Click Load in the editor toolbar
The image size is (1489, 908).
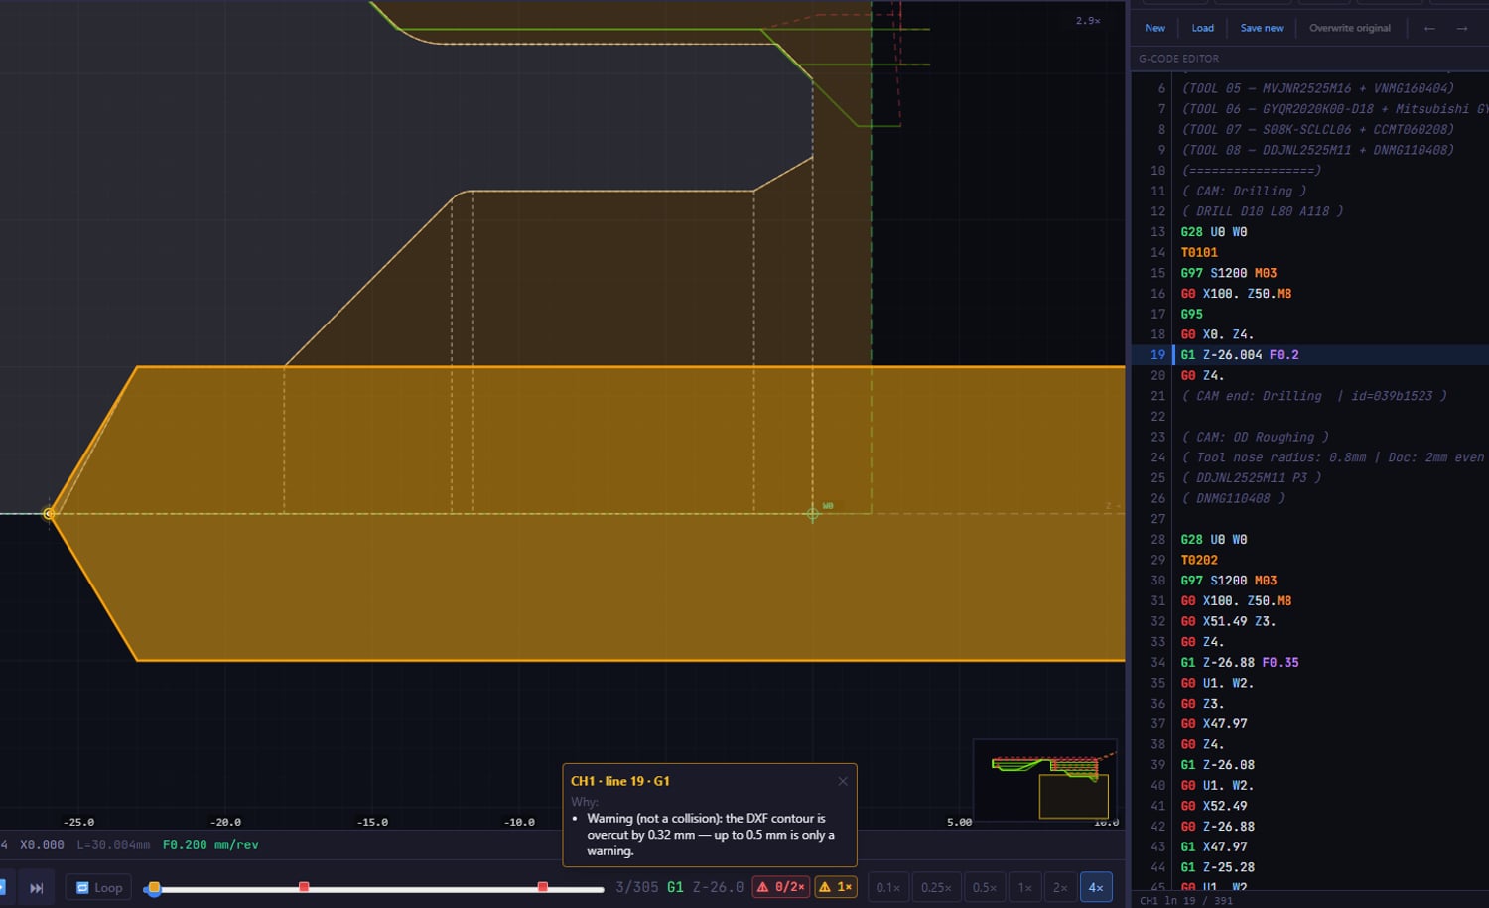tap(1203, 28)
